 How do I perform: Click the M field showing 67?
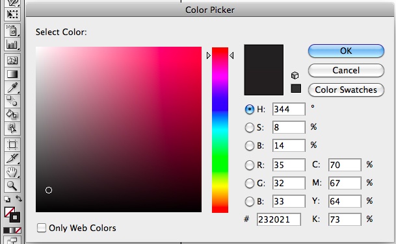345,183
